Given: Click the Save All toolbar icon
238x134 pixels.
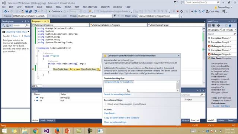Looking at the screenshot, I should pyautogui.click(x=30, y=12).
